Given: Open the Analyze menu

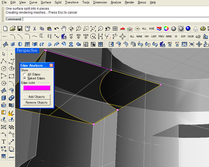Looking at the screenshot, I should 116,2.
